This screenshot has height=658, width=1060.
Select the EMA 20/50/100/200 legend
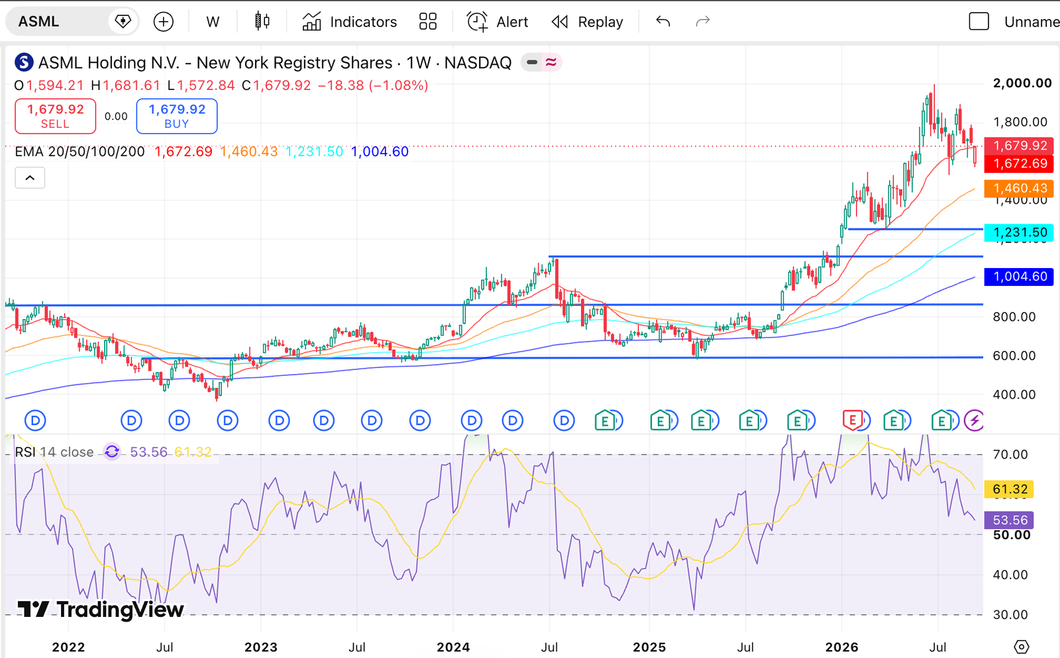coord(79,152)
